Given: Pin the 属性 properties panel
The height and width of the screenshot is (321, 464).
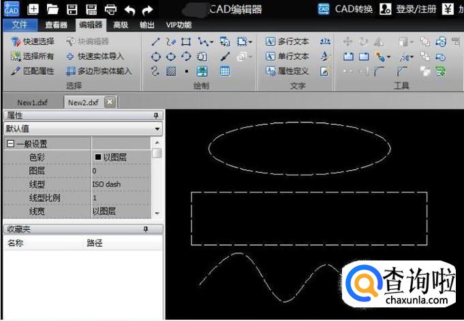Looking at the screenshot, I should click(x=155, y=116).
